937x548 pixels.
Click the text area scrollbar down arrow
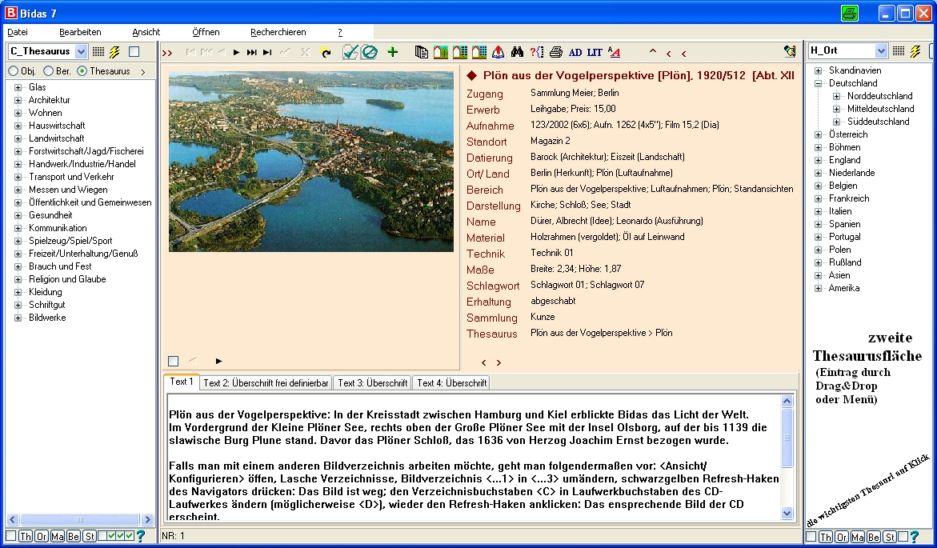click(787, 513)
